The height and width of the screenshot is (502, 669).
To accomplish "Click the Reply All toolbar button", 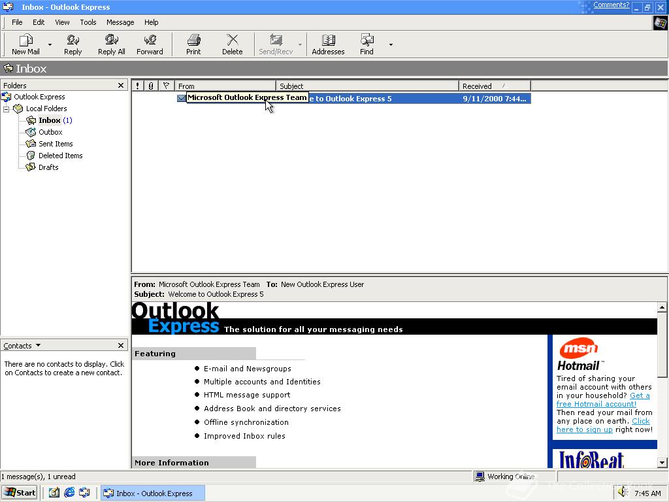I will tap(111, 44).
